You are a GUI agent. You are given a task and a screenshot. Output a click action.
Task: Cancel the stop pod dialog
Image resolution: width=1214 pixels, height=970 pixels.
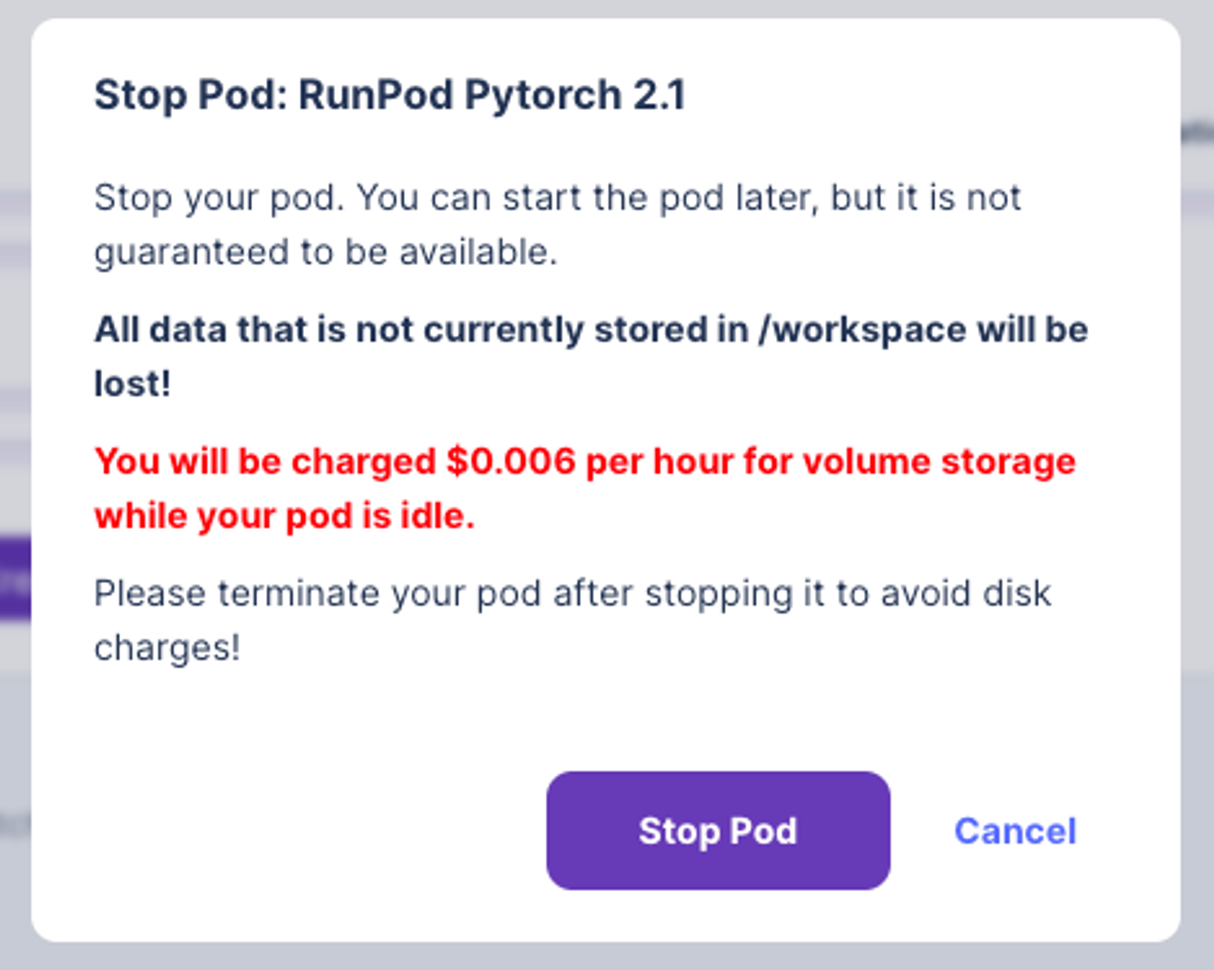[x=1015, y=830]
